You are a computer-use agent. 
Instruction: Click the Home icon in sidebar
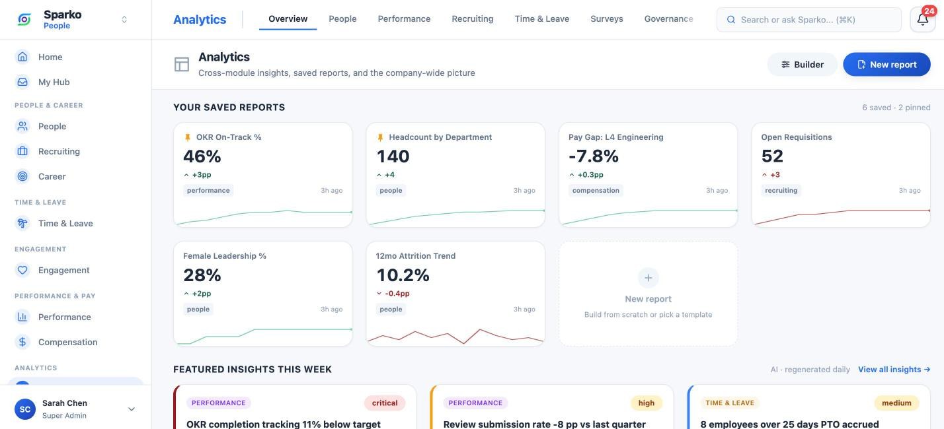tap(22, 57)
